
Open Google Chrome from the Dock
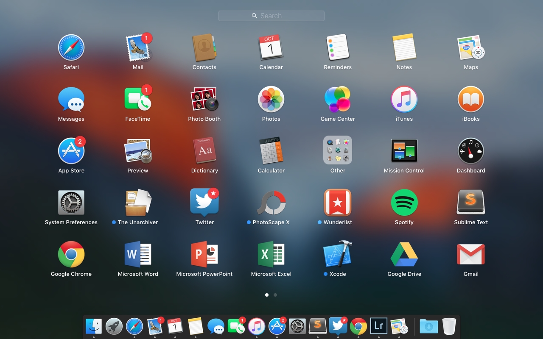pyautogui.click(x=358, y=327)
